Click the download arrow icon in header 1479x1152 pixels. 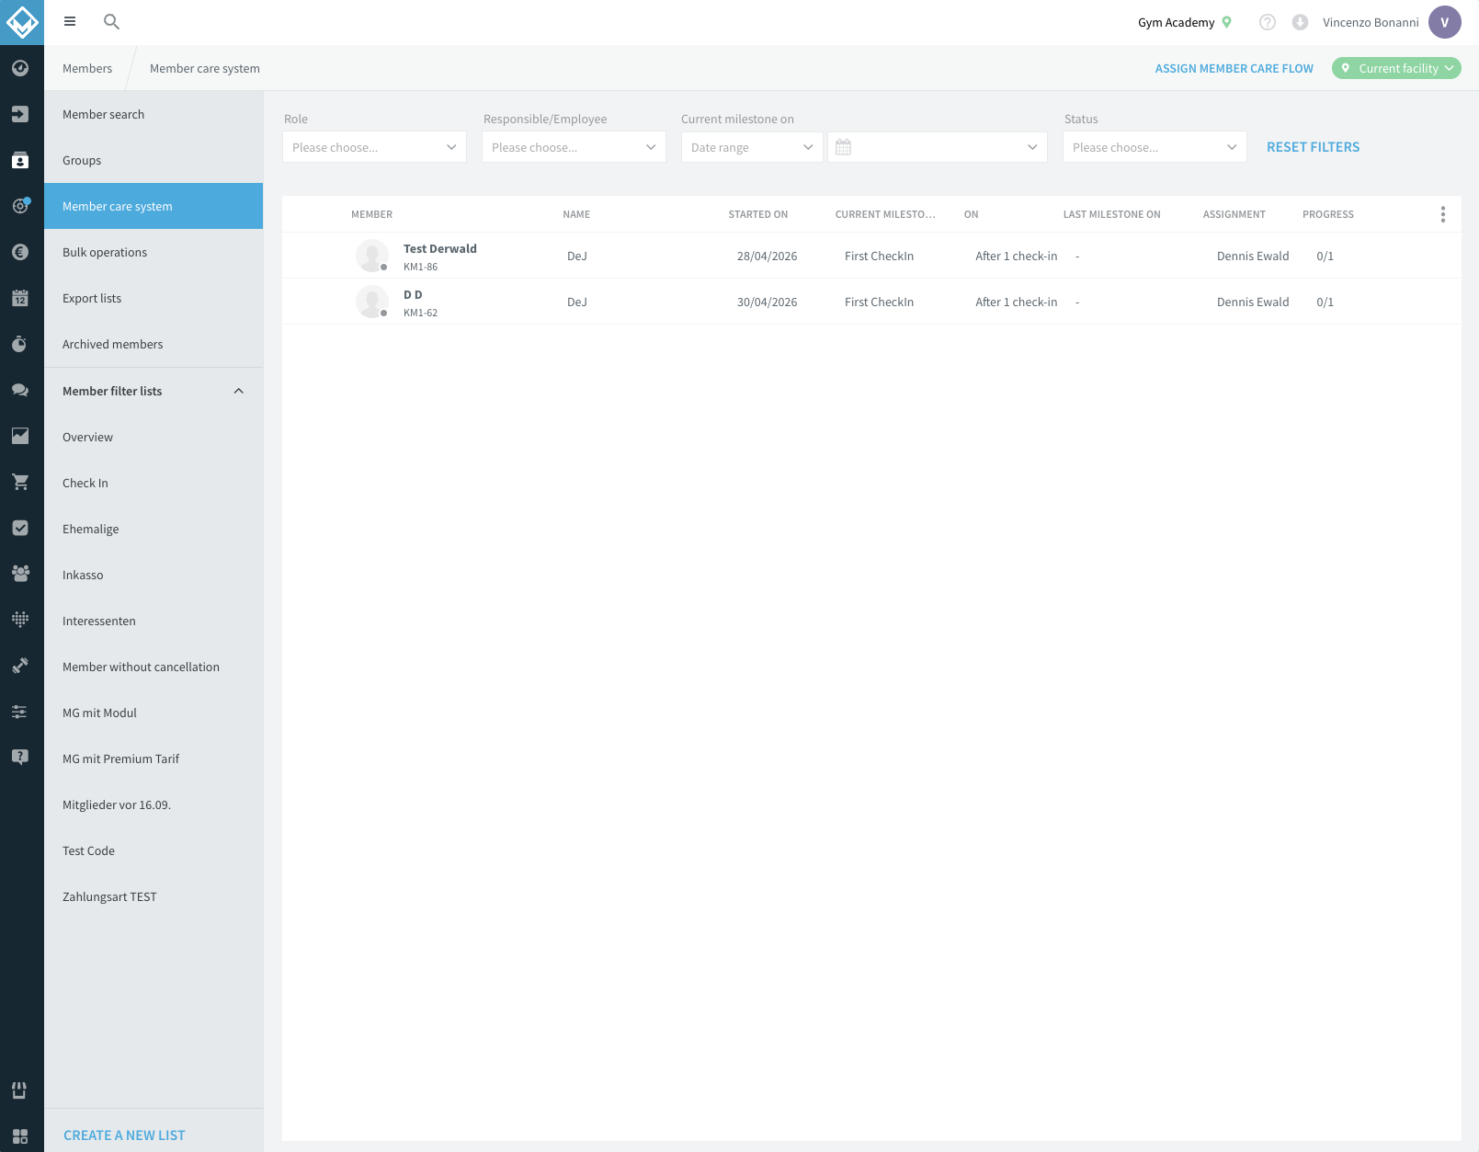tap(1300, 22)
